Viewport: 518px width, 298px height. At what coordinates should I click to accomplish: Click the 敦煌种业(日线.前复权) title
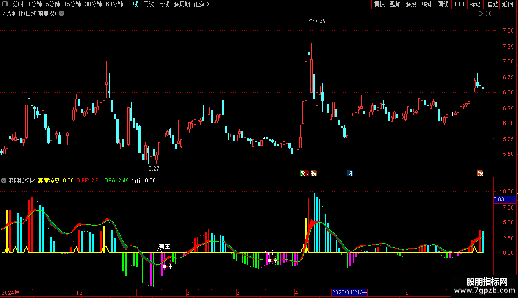[29, 14]
